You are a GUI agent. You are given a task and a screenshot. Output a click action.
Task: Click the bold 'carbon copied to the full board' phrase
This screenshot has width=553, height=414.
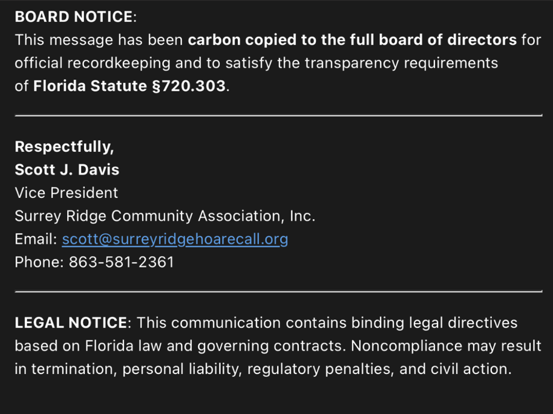[x=305, y=40]
